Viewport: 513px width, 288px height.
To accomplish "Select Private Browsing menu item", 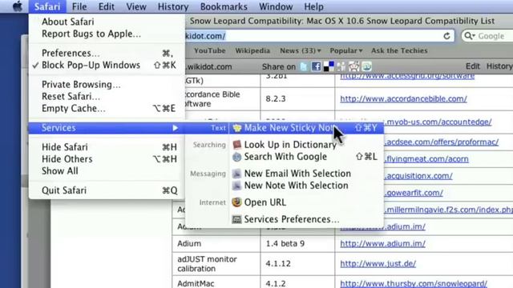I will 107,84.
